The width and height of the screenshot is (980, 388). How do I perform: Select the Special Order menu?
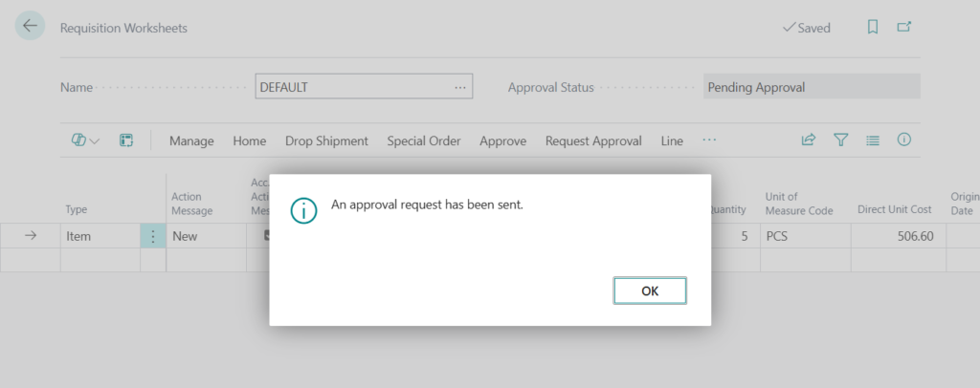click(424, 140)
